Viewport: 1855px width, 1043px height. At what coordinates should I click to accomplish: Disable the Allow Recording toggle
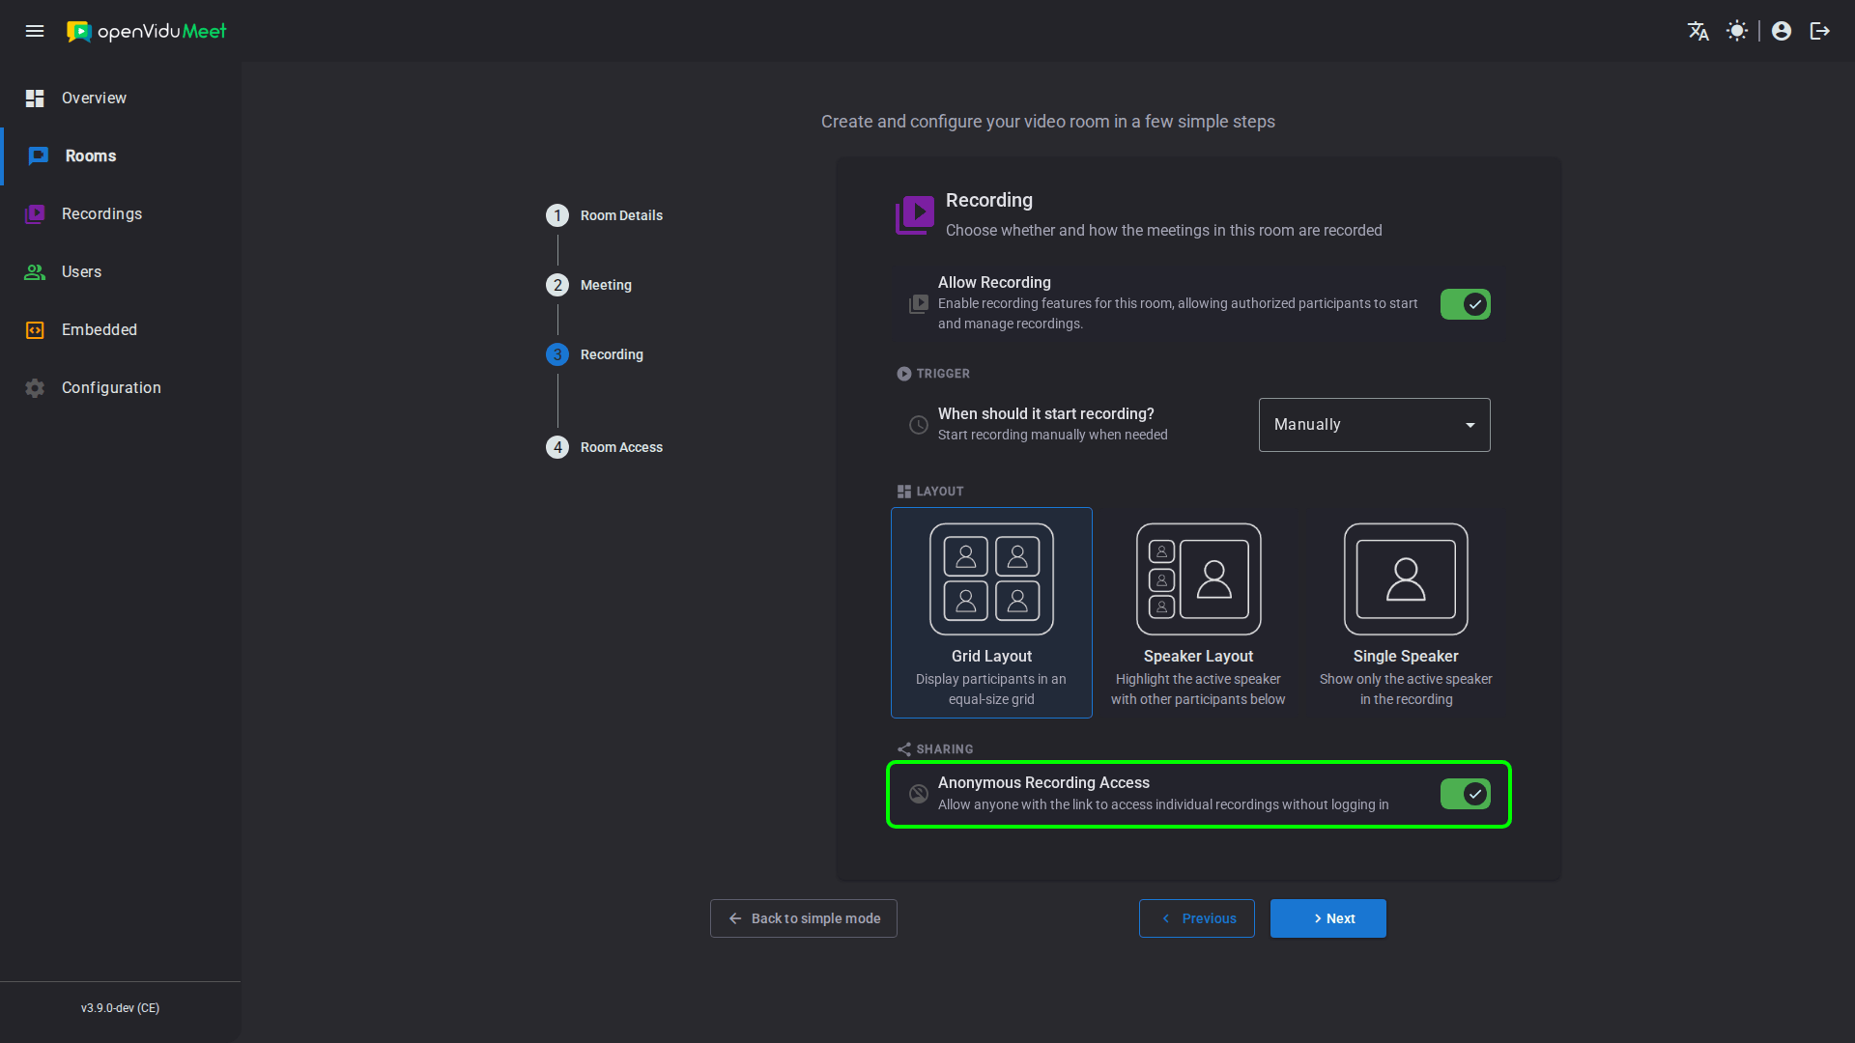tap(1465, 304)
